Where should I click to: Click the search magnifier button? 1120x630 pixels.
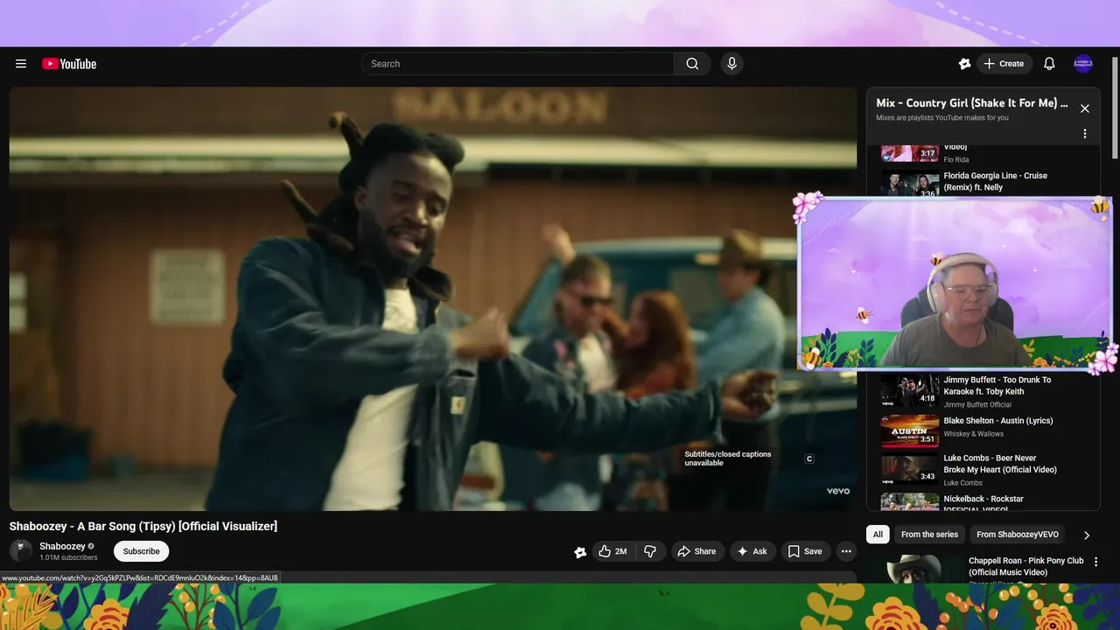point(692,64)
